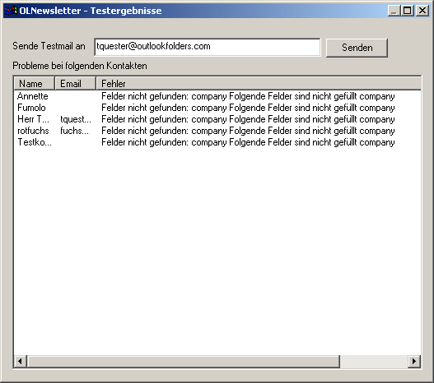Focus the test mail address input field
The image size is (434, 383).
click(x=208, y=47)
